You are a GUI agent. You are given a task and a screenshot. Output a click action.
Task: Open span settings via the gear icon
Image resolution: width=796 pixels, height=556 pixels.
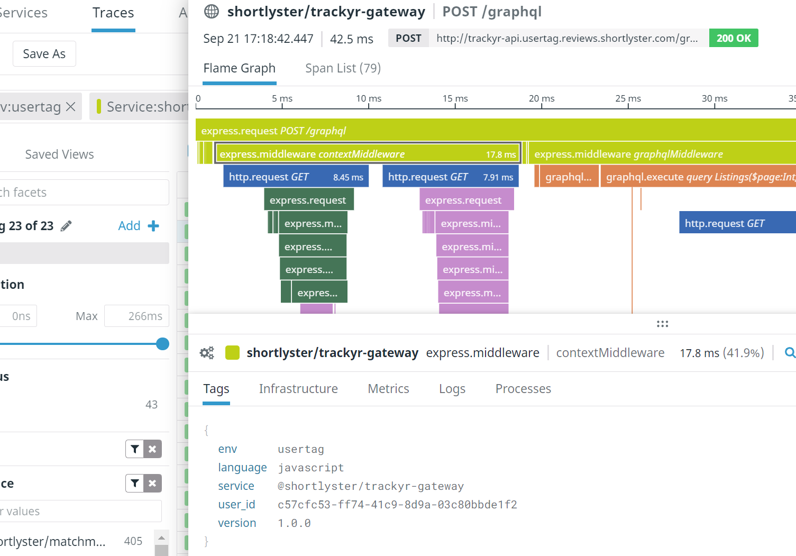click(206, 352)
